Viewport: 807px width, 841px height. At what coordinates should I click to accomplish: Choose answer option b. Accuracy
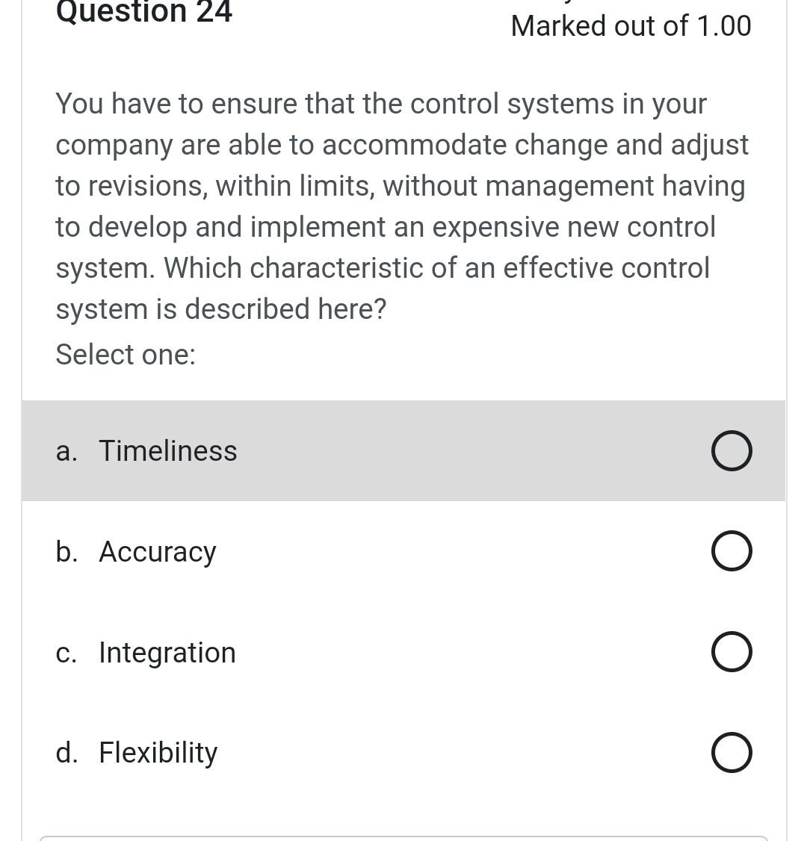[x=157, y=550]
